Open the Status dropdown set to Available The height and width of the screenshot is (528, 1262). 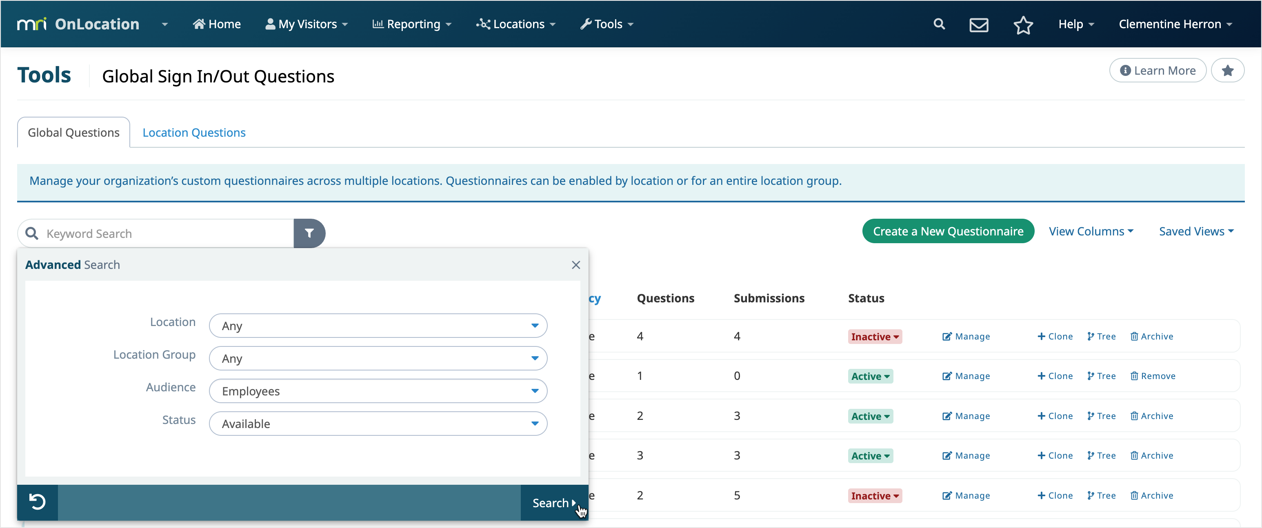378,424
